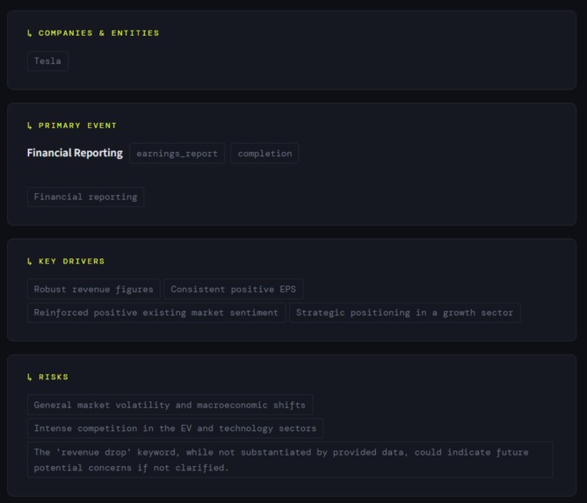587x503 pixels.
Task: Click the Robust revenue figures chip
Action: [x=94, y=289]
